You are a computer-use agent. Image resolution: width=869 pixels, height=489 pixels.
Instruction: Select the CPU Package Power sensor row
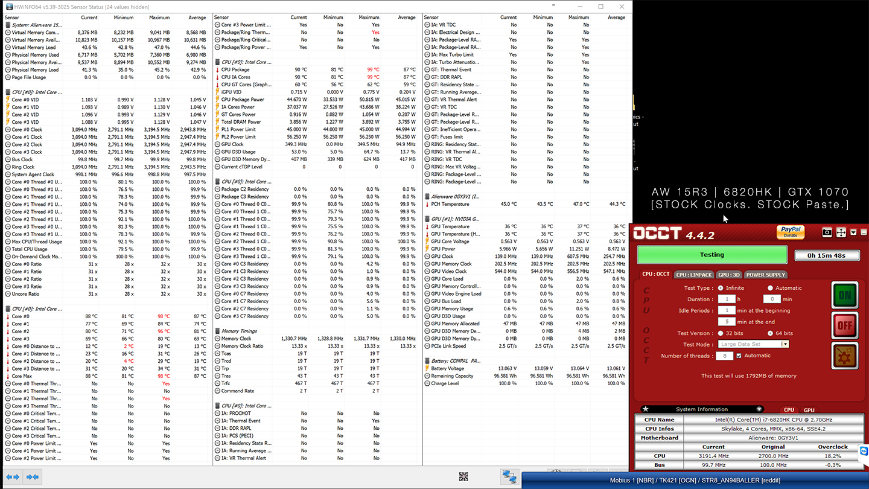316,100
